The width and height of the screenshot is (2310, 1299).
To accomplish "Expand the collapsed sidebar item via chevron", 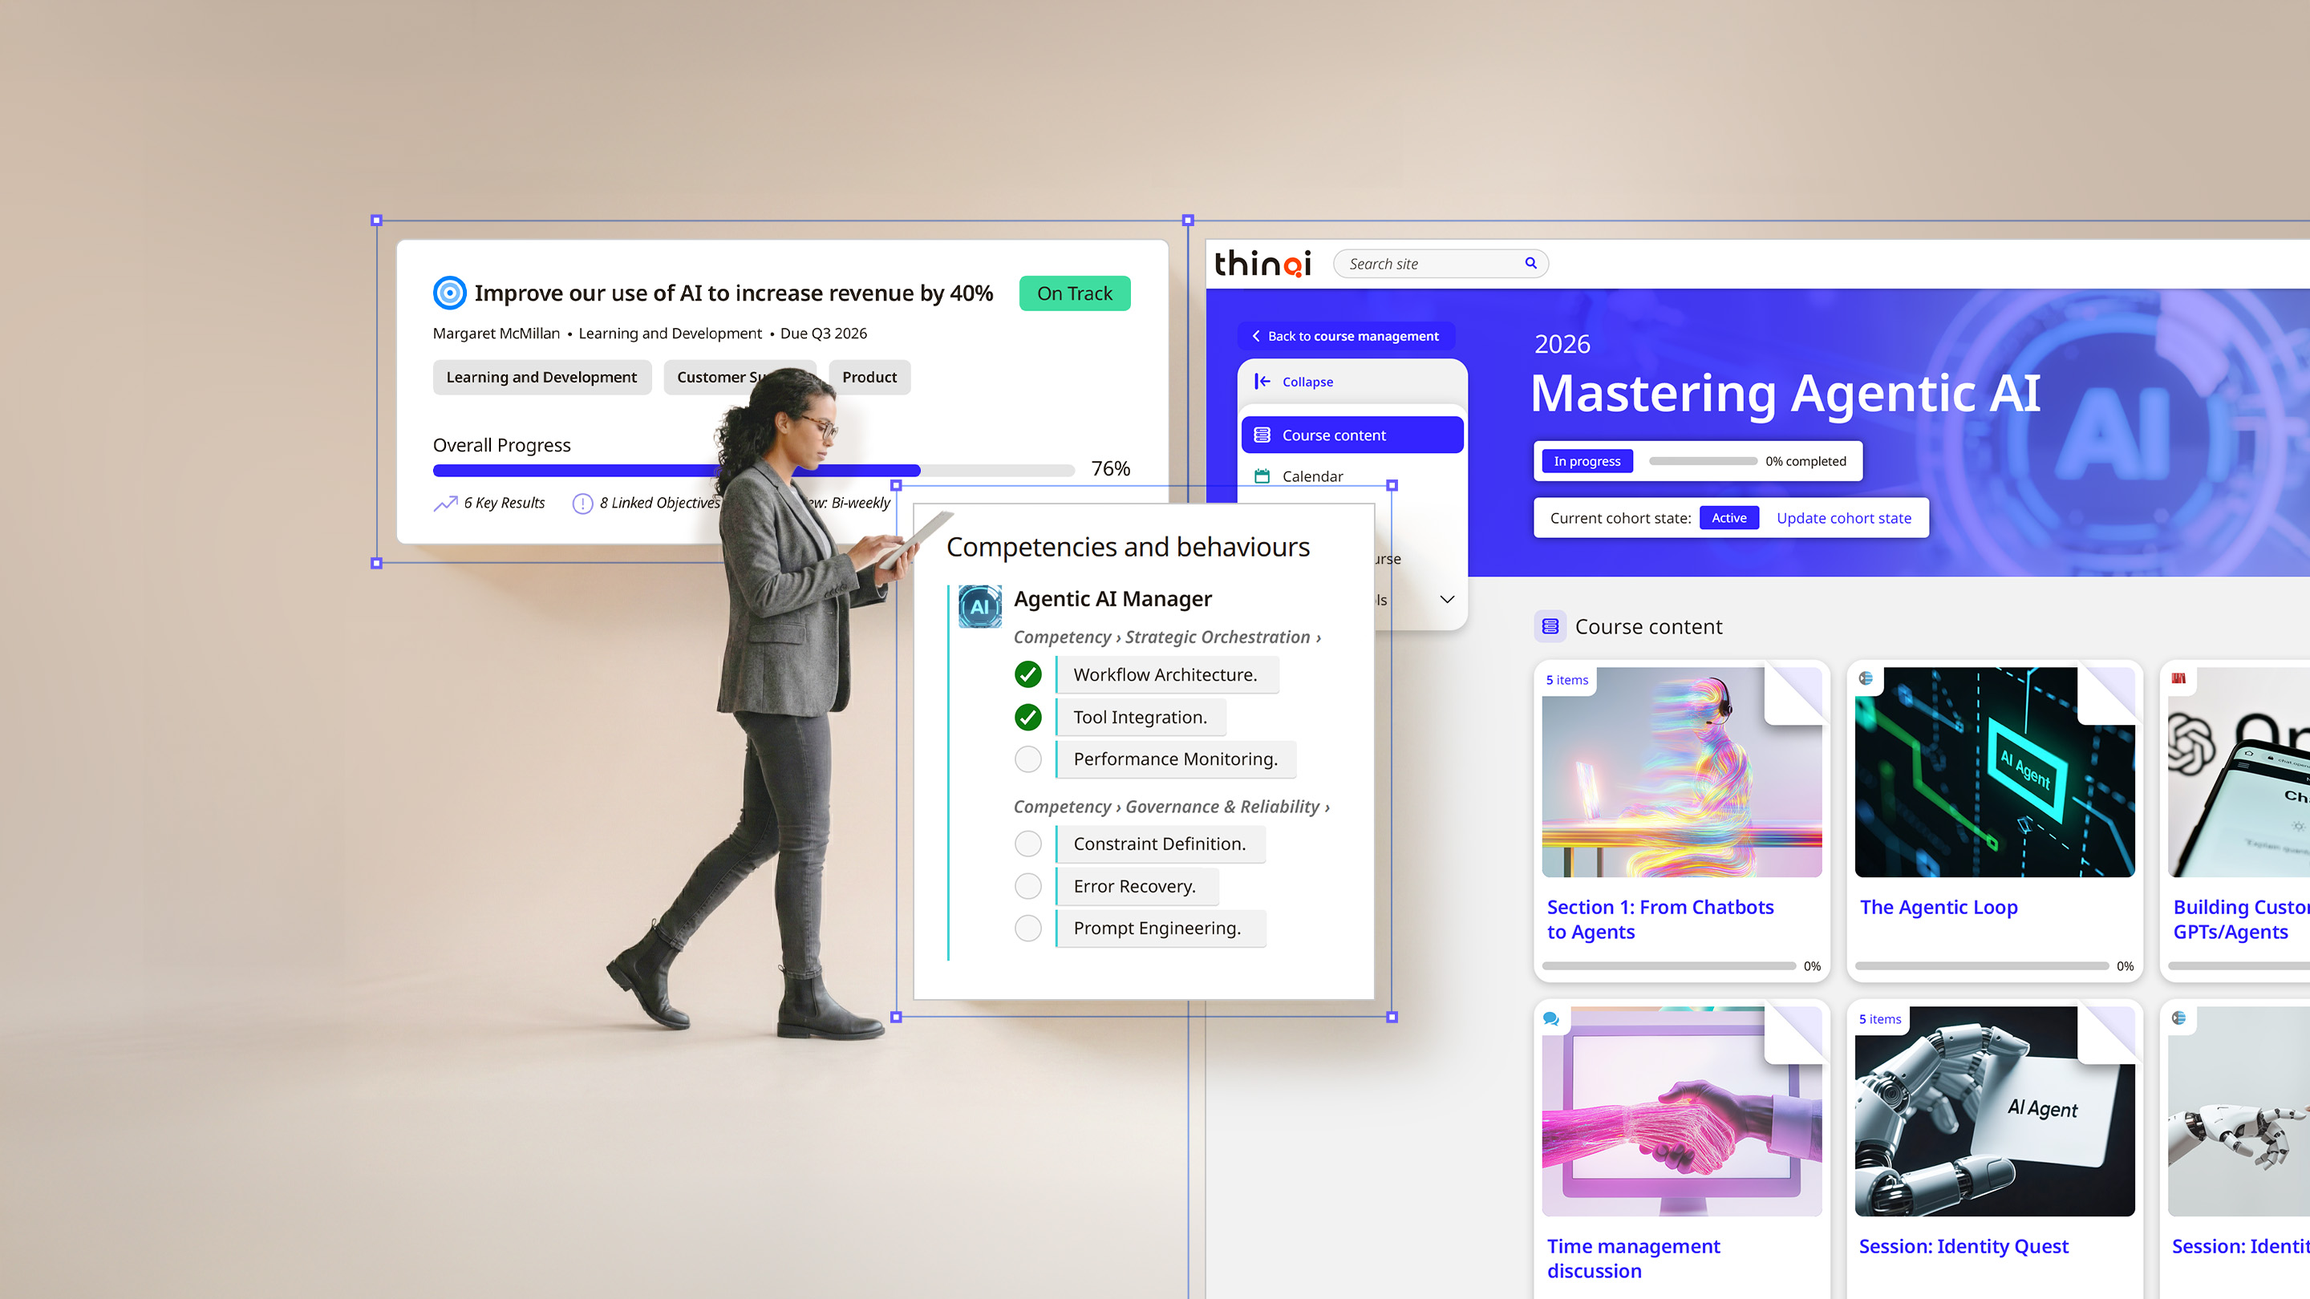I will 1446,599.
